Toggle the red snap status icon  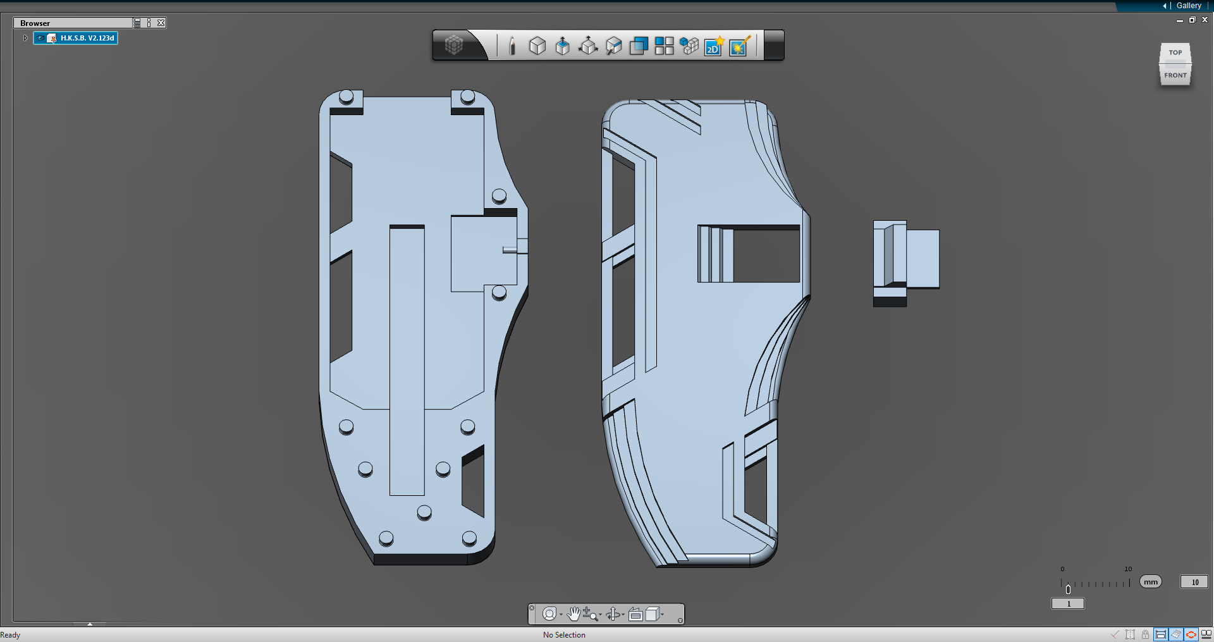point(1191,634)
